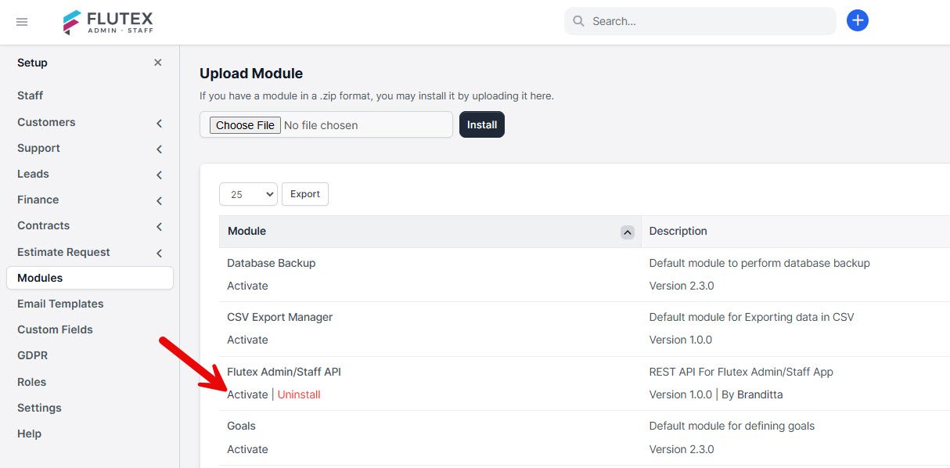Open Email Templates in sidebar
This screenshot has height=468, width=950.
[60, 304]
